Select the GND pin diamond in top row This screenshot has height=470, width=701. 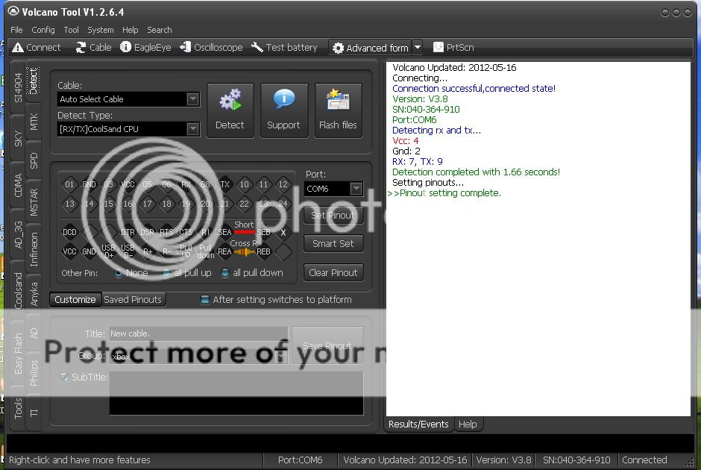(x=89, y=184)
